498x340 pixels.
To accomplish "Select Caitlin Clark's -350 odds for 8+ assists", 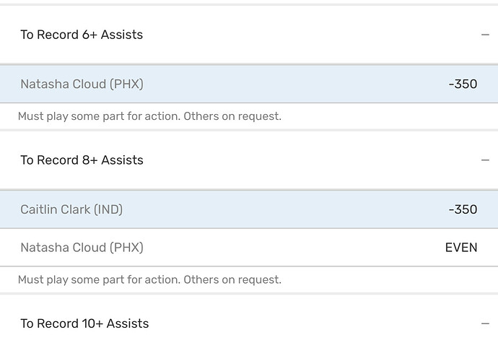I will (463, 209).
